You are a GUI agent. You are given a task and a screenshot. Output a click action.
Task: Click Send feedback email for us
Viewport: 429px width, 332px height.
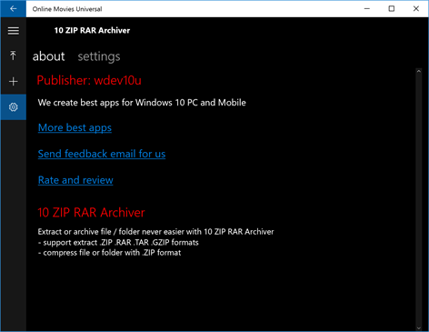coord(102,154)
